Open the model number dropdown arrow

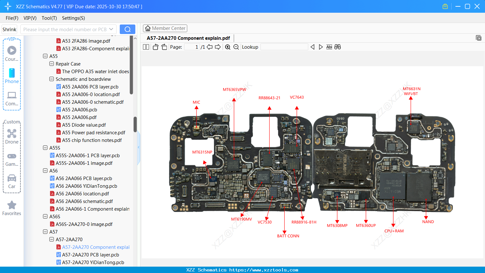(111, 29)
